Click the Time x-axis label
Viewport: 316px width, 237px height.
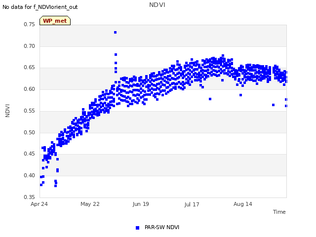click(279, 212)
